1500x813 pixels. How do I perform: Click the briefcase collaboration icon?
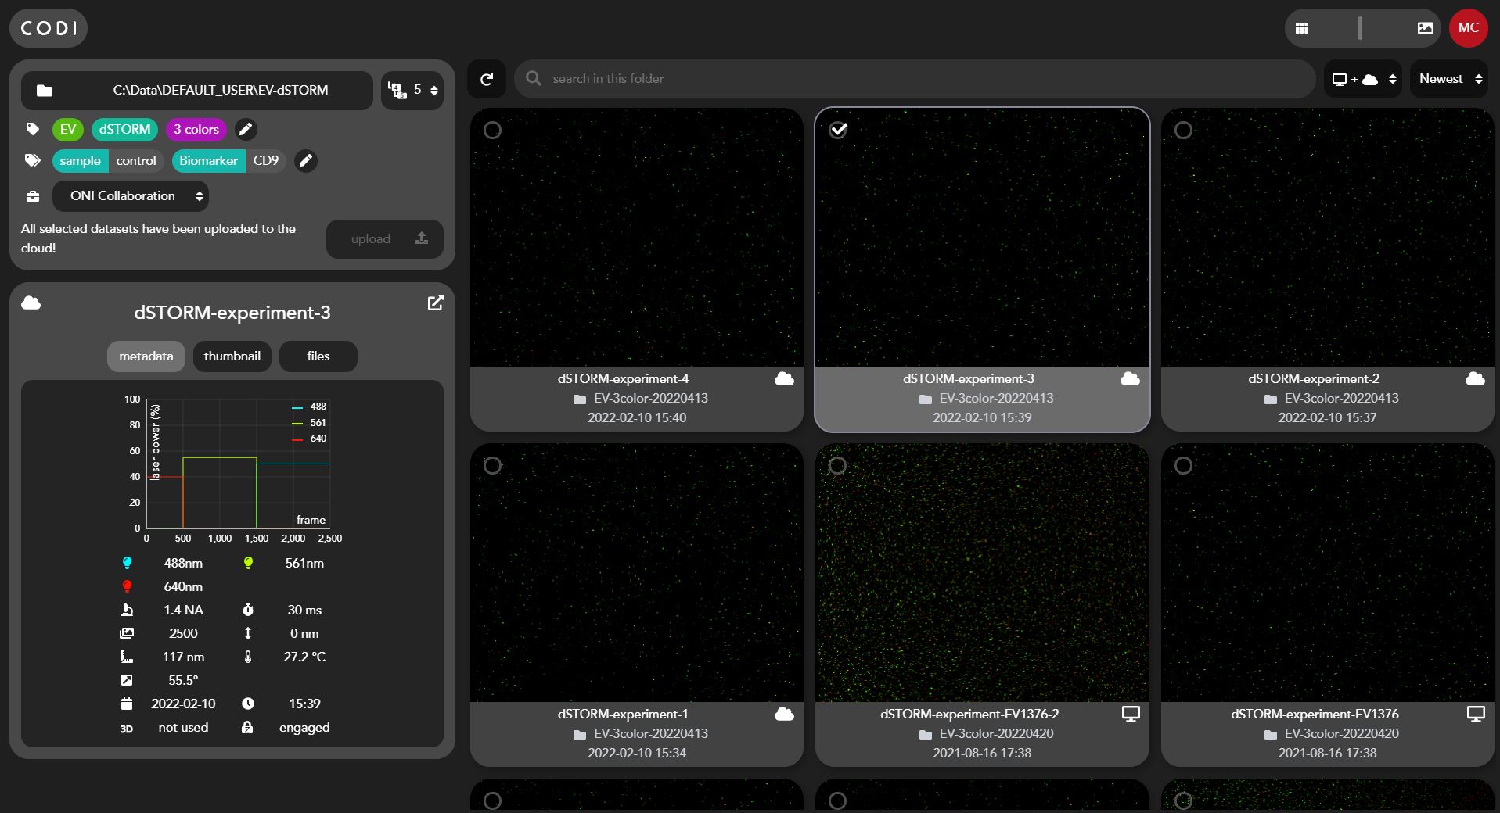[x=32, y=196]
